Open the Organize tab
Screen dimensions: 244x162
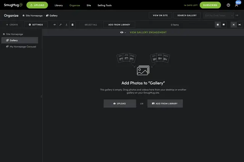pos(75,5)
